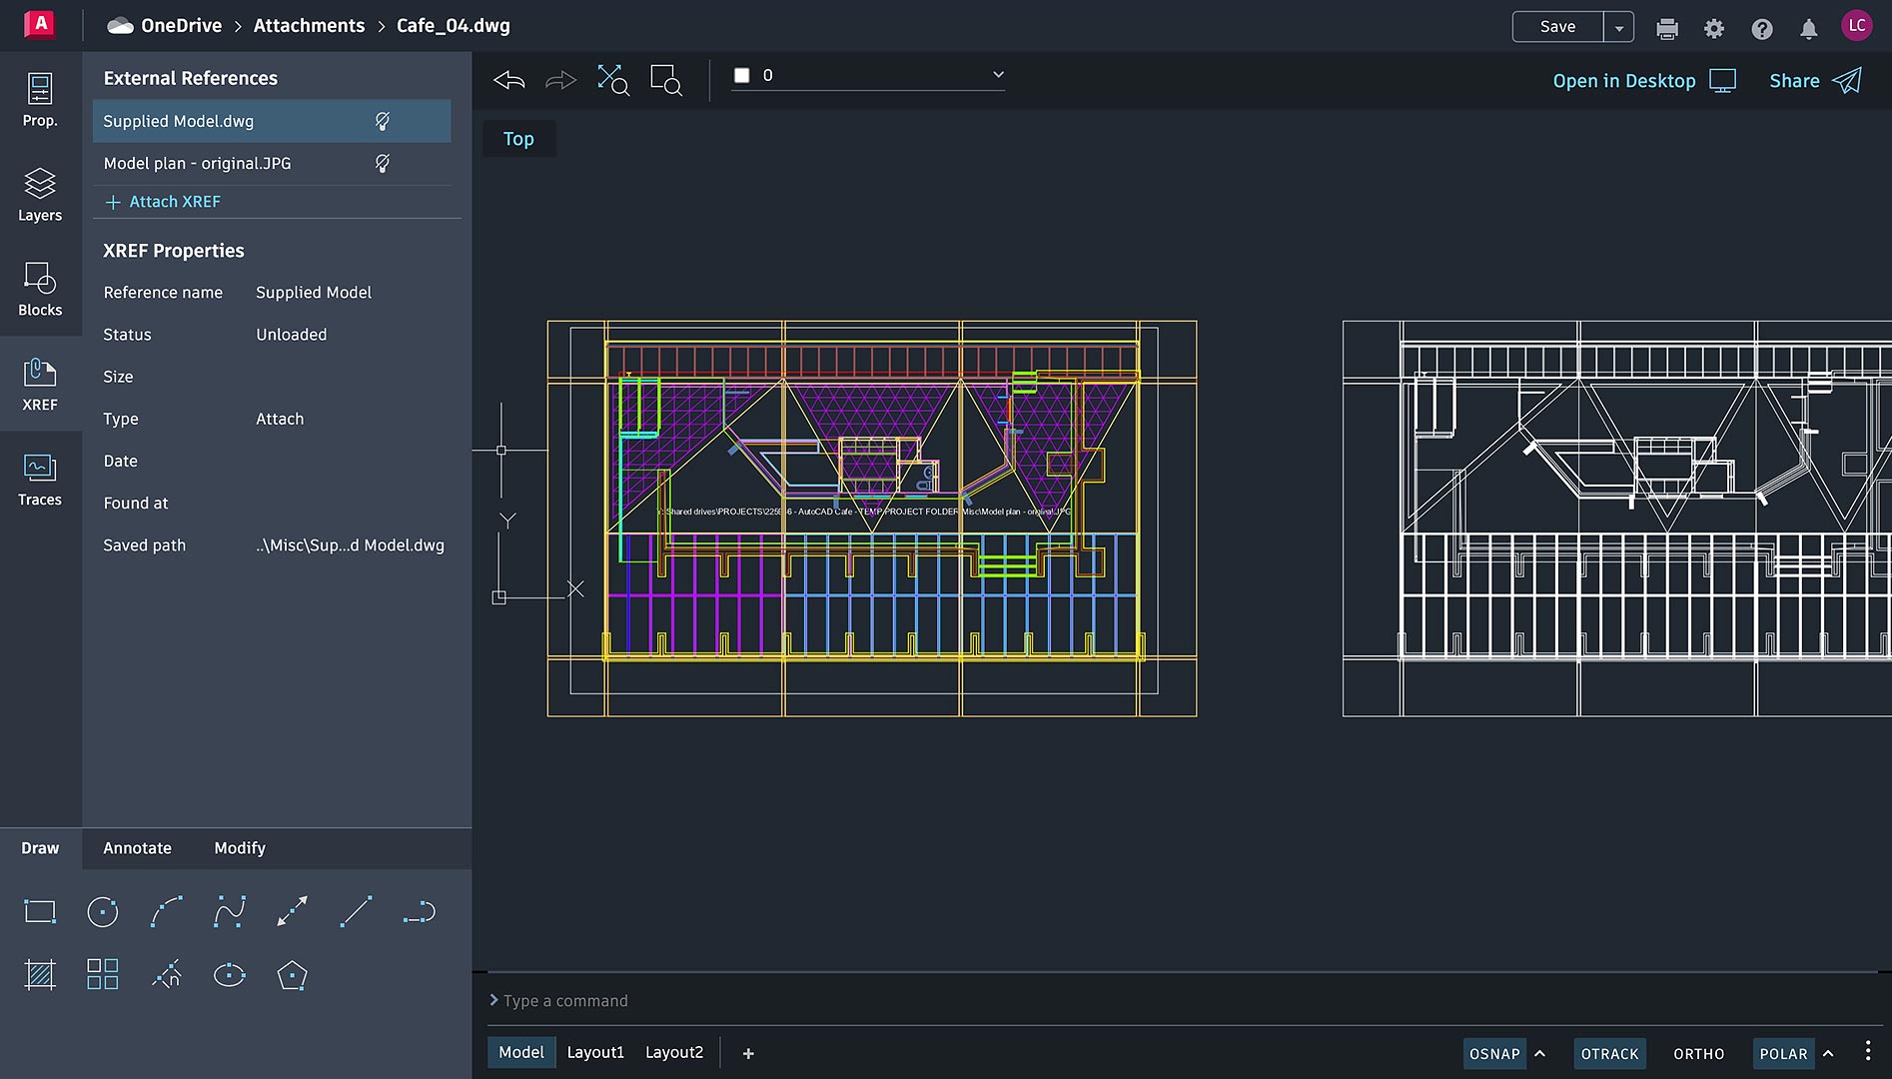Viewport: 1892px width, 1079px height.
Task: Open the Layers panel
Action: tap(40, 195)
